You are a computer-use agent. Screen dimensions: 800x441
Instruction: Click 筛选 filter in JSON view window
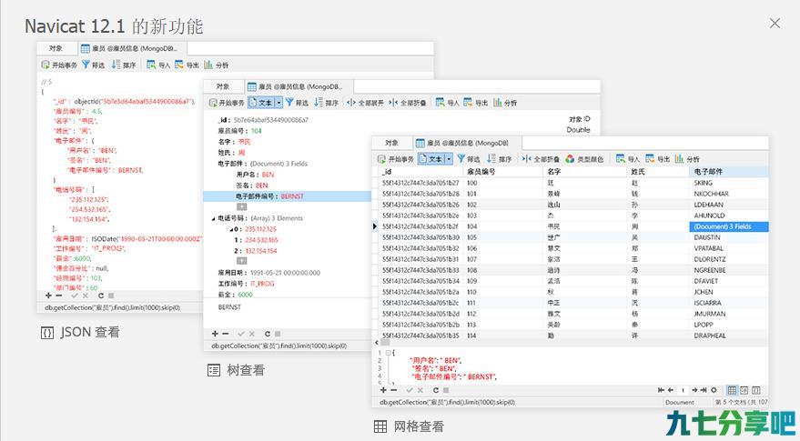pos(94,65)
